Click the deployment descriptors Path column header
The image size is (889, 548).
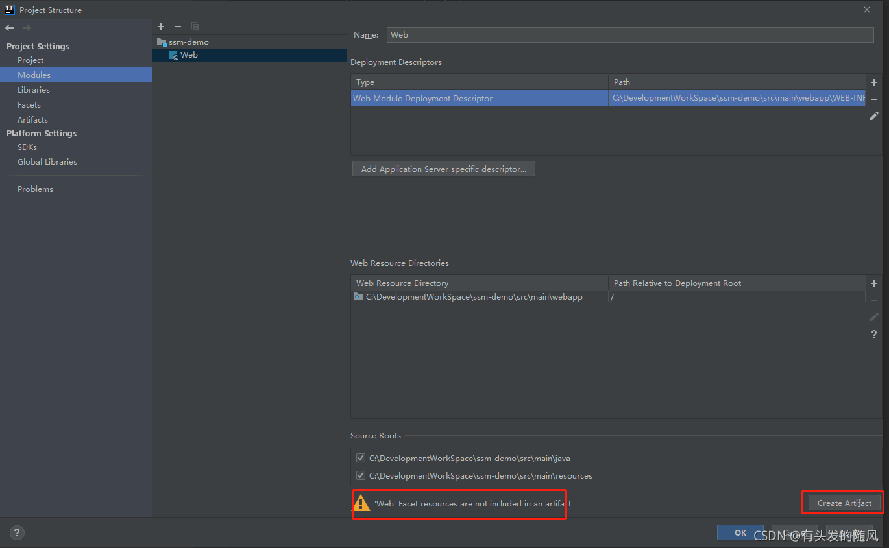click(x=737, y=82)
